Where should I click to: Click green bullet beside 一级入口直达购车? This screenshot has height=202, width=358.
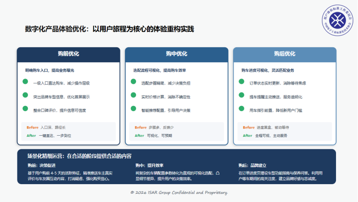25,82
